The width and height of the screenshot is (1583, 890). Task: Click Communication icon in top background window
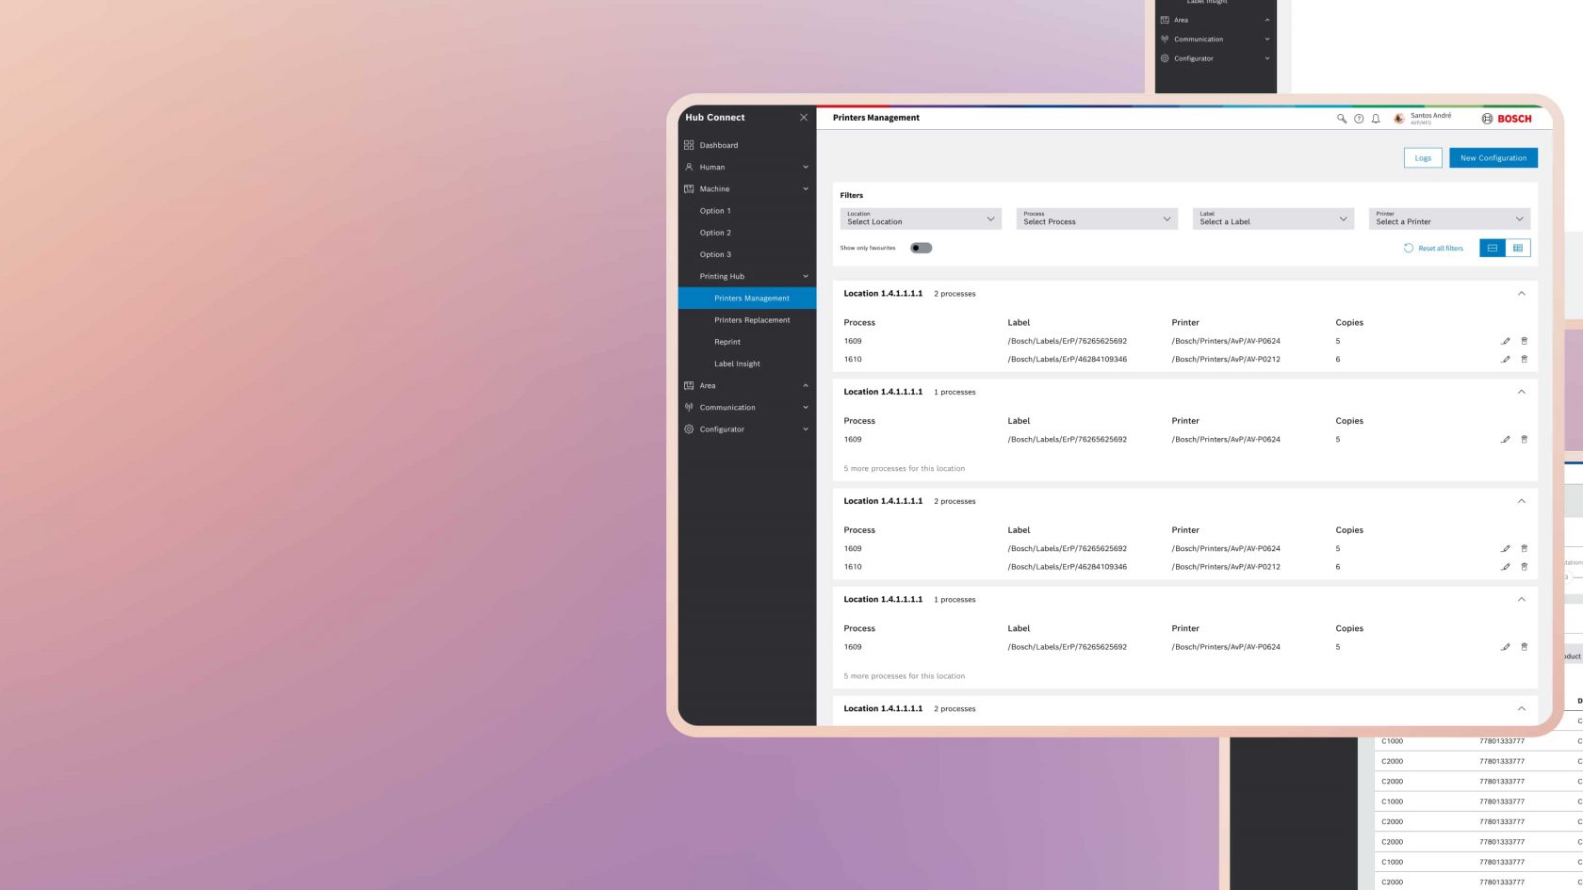click(x=1165, y=39)
